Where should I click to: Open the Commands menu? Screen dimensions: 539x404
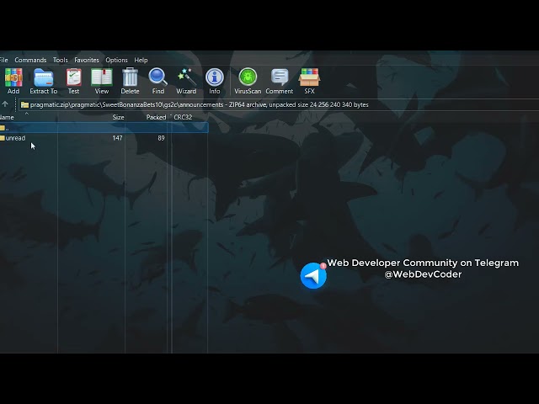click(30, 60)
